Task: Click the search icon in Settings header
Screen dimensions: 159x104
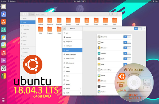Action: coord(64,29)
